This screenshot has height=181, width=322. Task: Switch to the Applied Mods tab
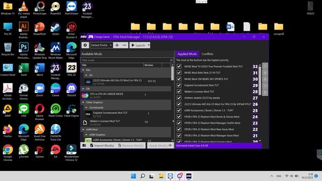pos(187,54)
